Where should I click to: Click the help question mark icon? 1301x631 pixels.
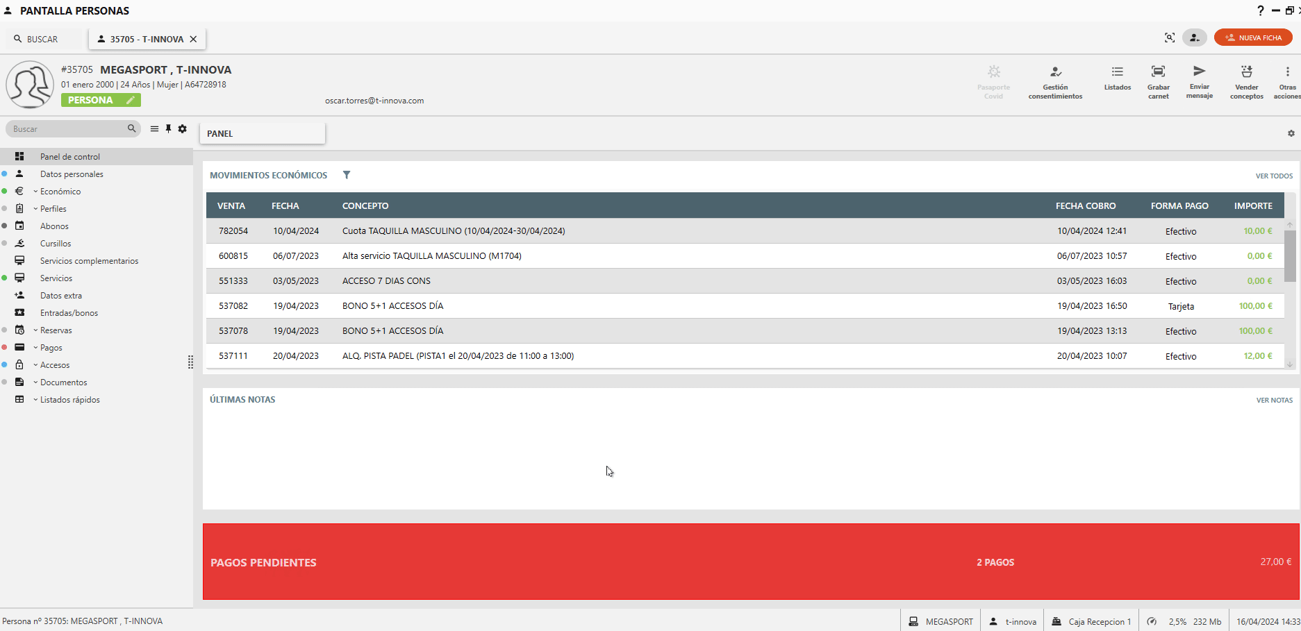tap(1260, 10)
